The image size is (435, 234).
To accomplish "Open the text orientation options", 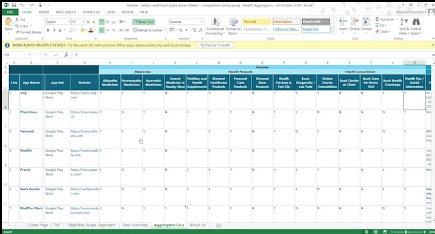I will point(122,22).
